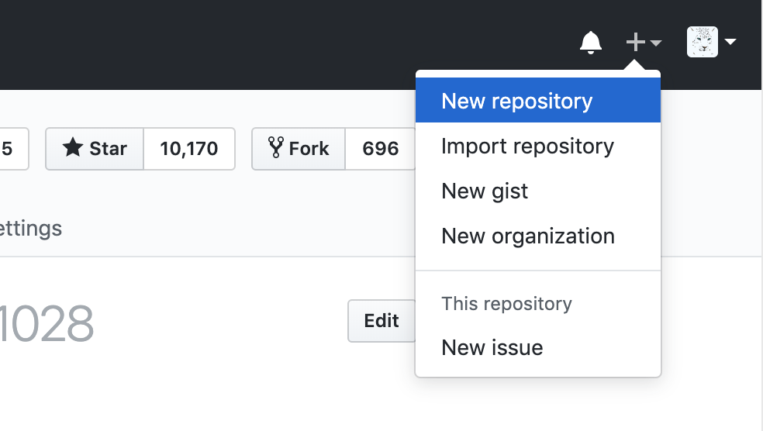Select New issue under This repository

492,348
